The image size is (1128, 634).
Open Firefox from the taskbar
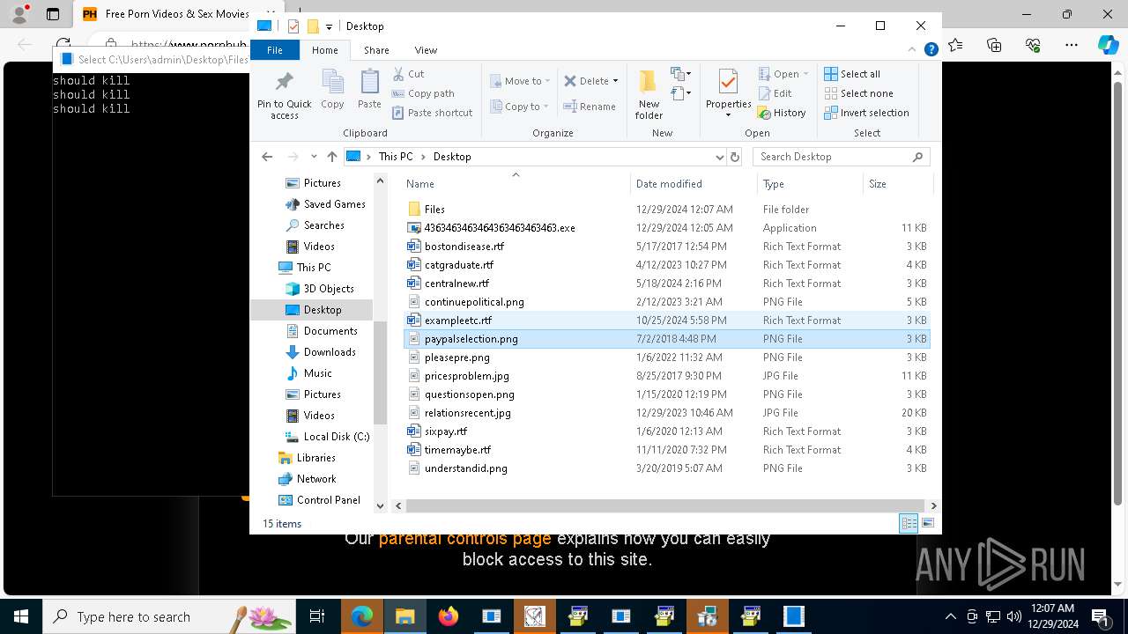449,616
